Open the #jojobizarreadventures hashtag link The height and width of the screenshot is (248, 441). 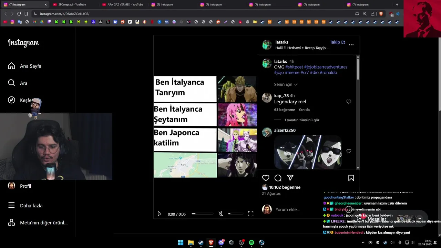coord(326,67)
